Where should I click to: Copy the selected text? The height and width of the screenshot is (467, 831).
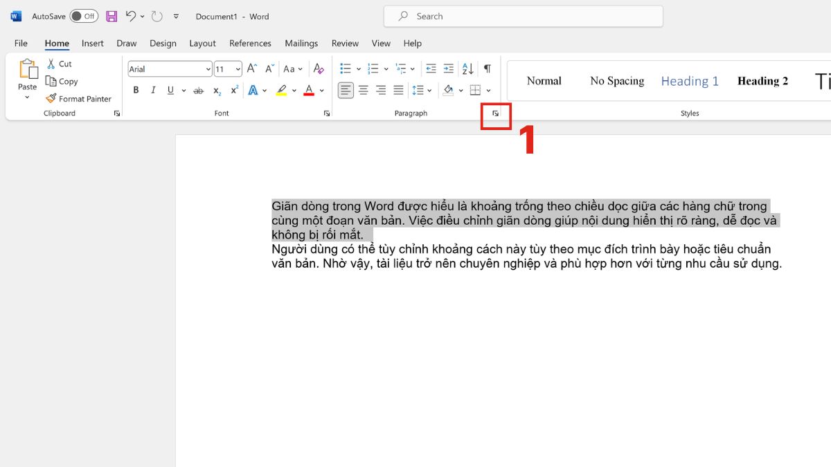62,81
